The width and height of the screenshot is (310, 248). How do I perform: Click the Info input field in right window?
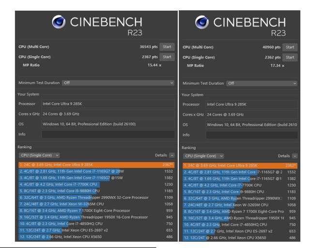252,135
